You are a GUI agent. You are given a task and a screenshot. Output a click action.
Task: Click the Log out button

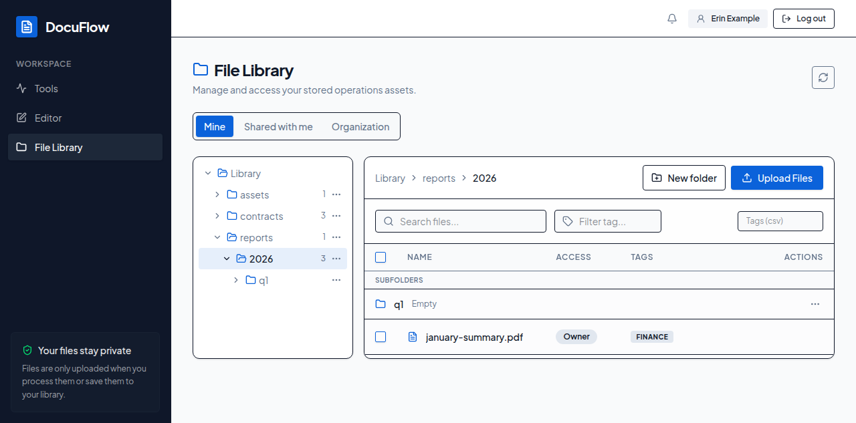(804, 19)
